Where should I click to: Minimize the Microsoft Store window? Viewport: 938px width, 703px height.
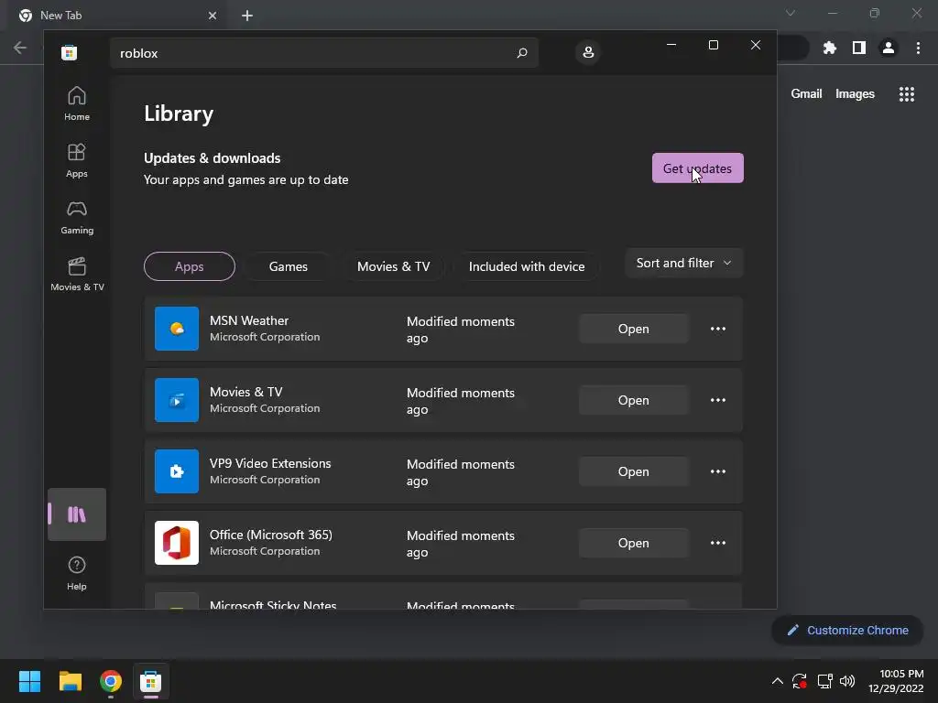[671, 45]
